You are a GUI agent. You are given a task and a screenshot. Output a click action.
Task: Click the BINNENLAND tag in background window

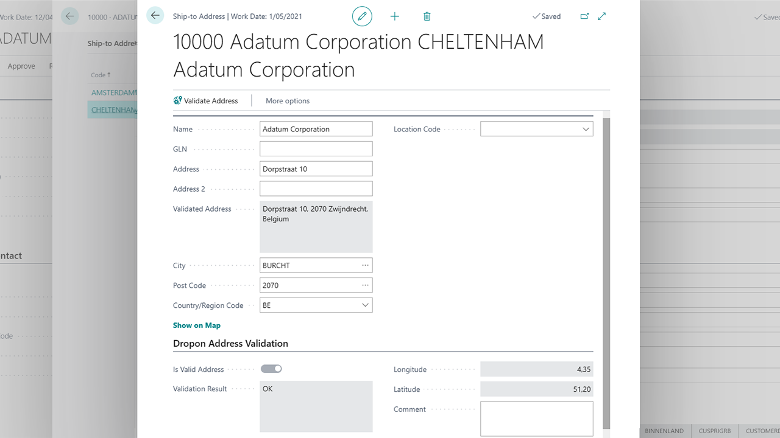coord(664,431)
